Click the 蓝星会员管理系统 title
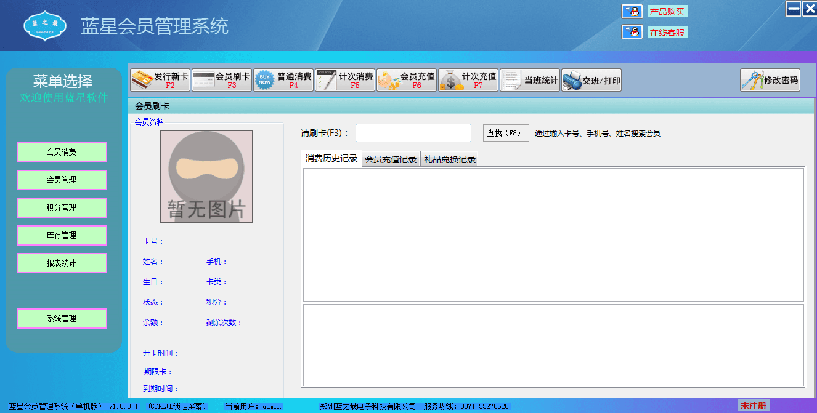This screenshot has height=413, width=817. click(x=155, y=26)
